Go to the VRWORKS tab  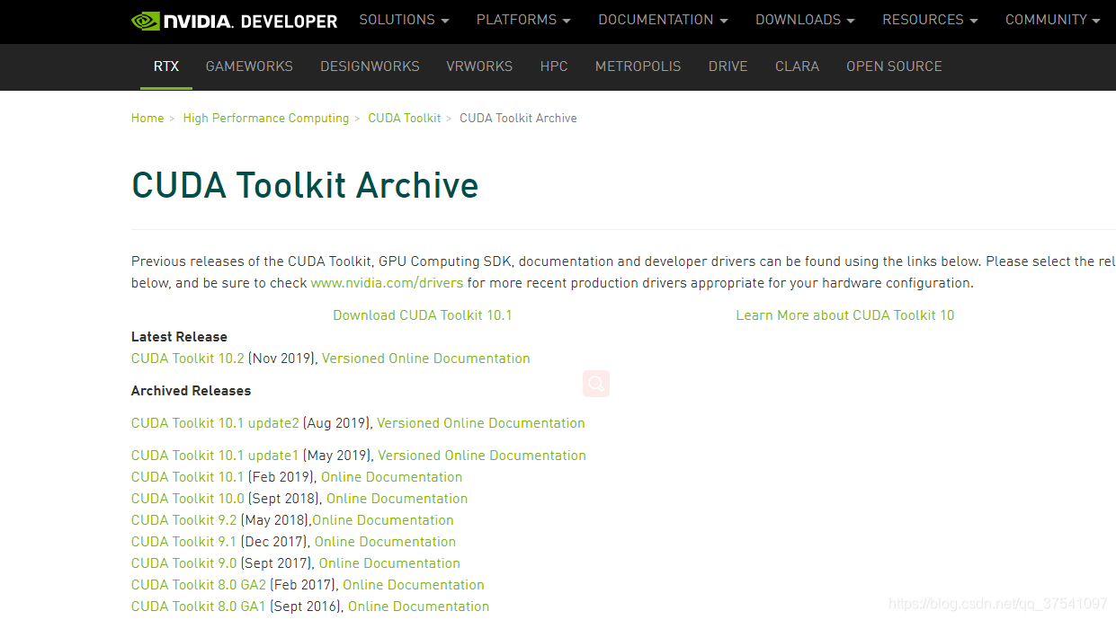click(x=479, y=66)
